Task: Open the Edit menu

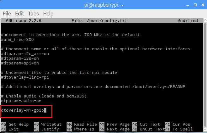Action: pyautogui.click(x=20, y=14)
